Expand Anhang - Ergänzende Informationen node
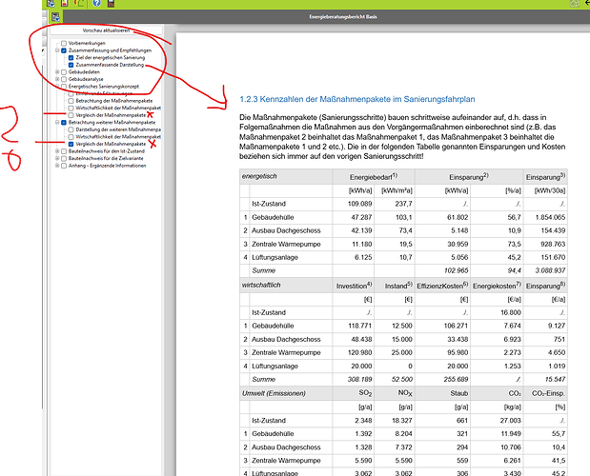 coord(57,165)
